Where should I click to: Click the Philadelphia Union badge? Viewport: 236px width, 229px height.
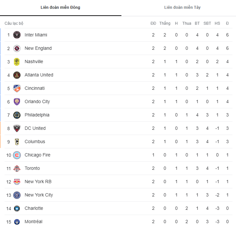17,115
